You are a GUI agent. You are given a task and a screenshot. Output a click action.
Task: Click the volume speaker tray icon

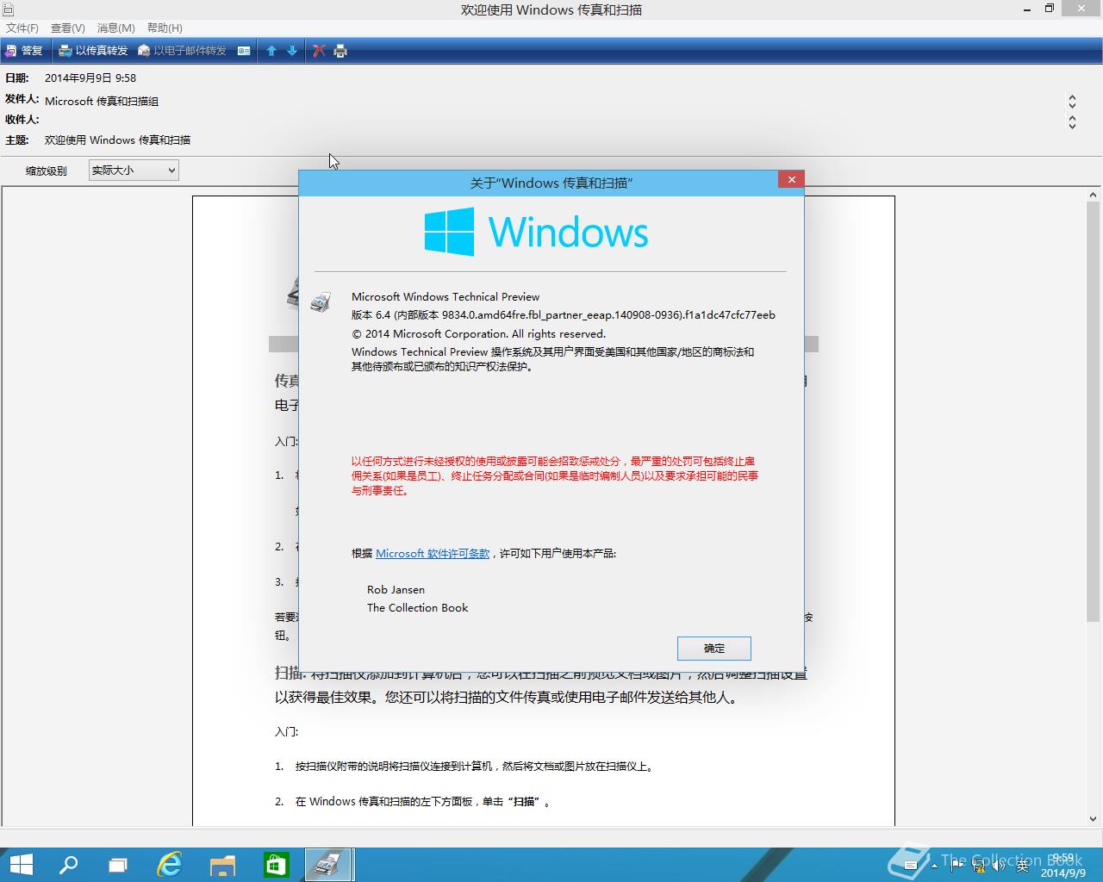(x=1000, y=866)
